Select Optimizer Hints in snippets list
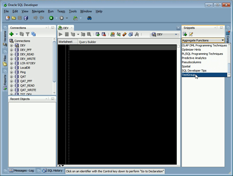This screenshot has height=176, width=233. (204, 50)
